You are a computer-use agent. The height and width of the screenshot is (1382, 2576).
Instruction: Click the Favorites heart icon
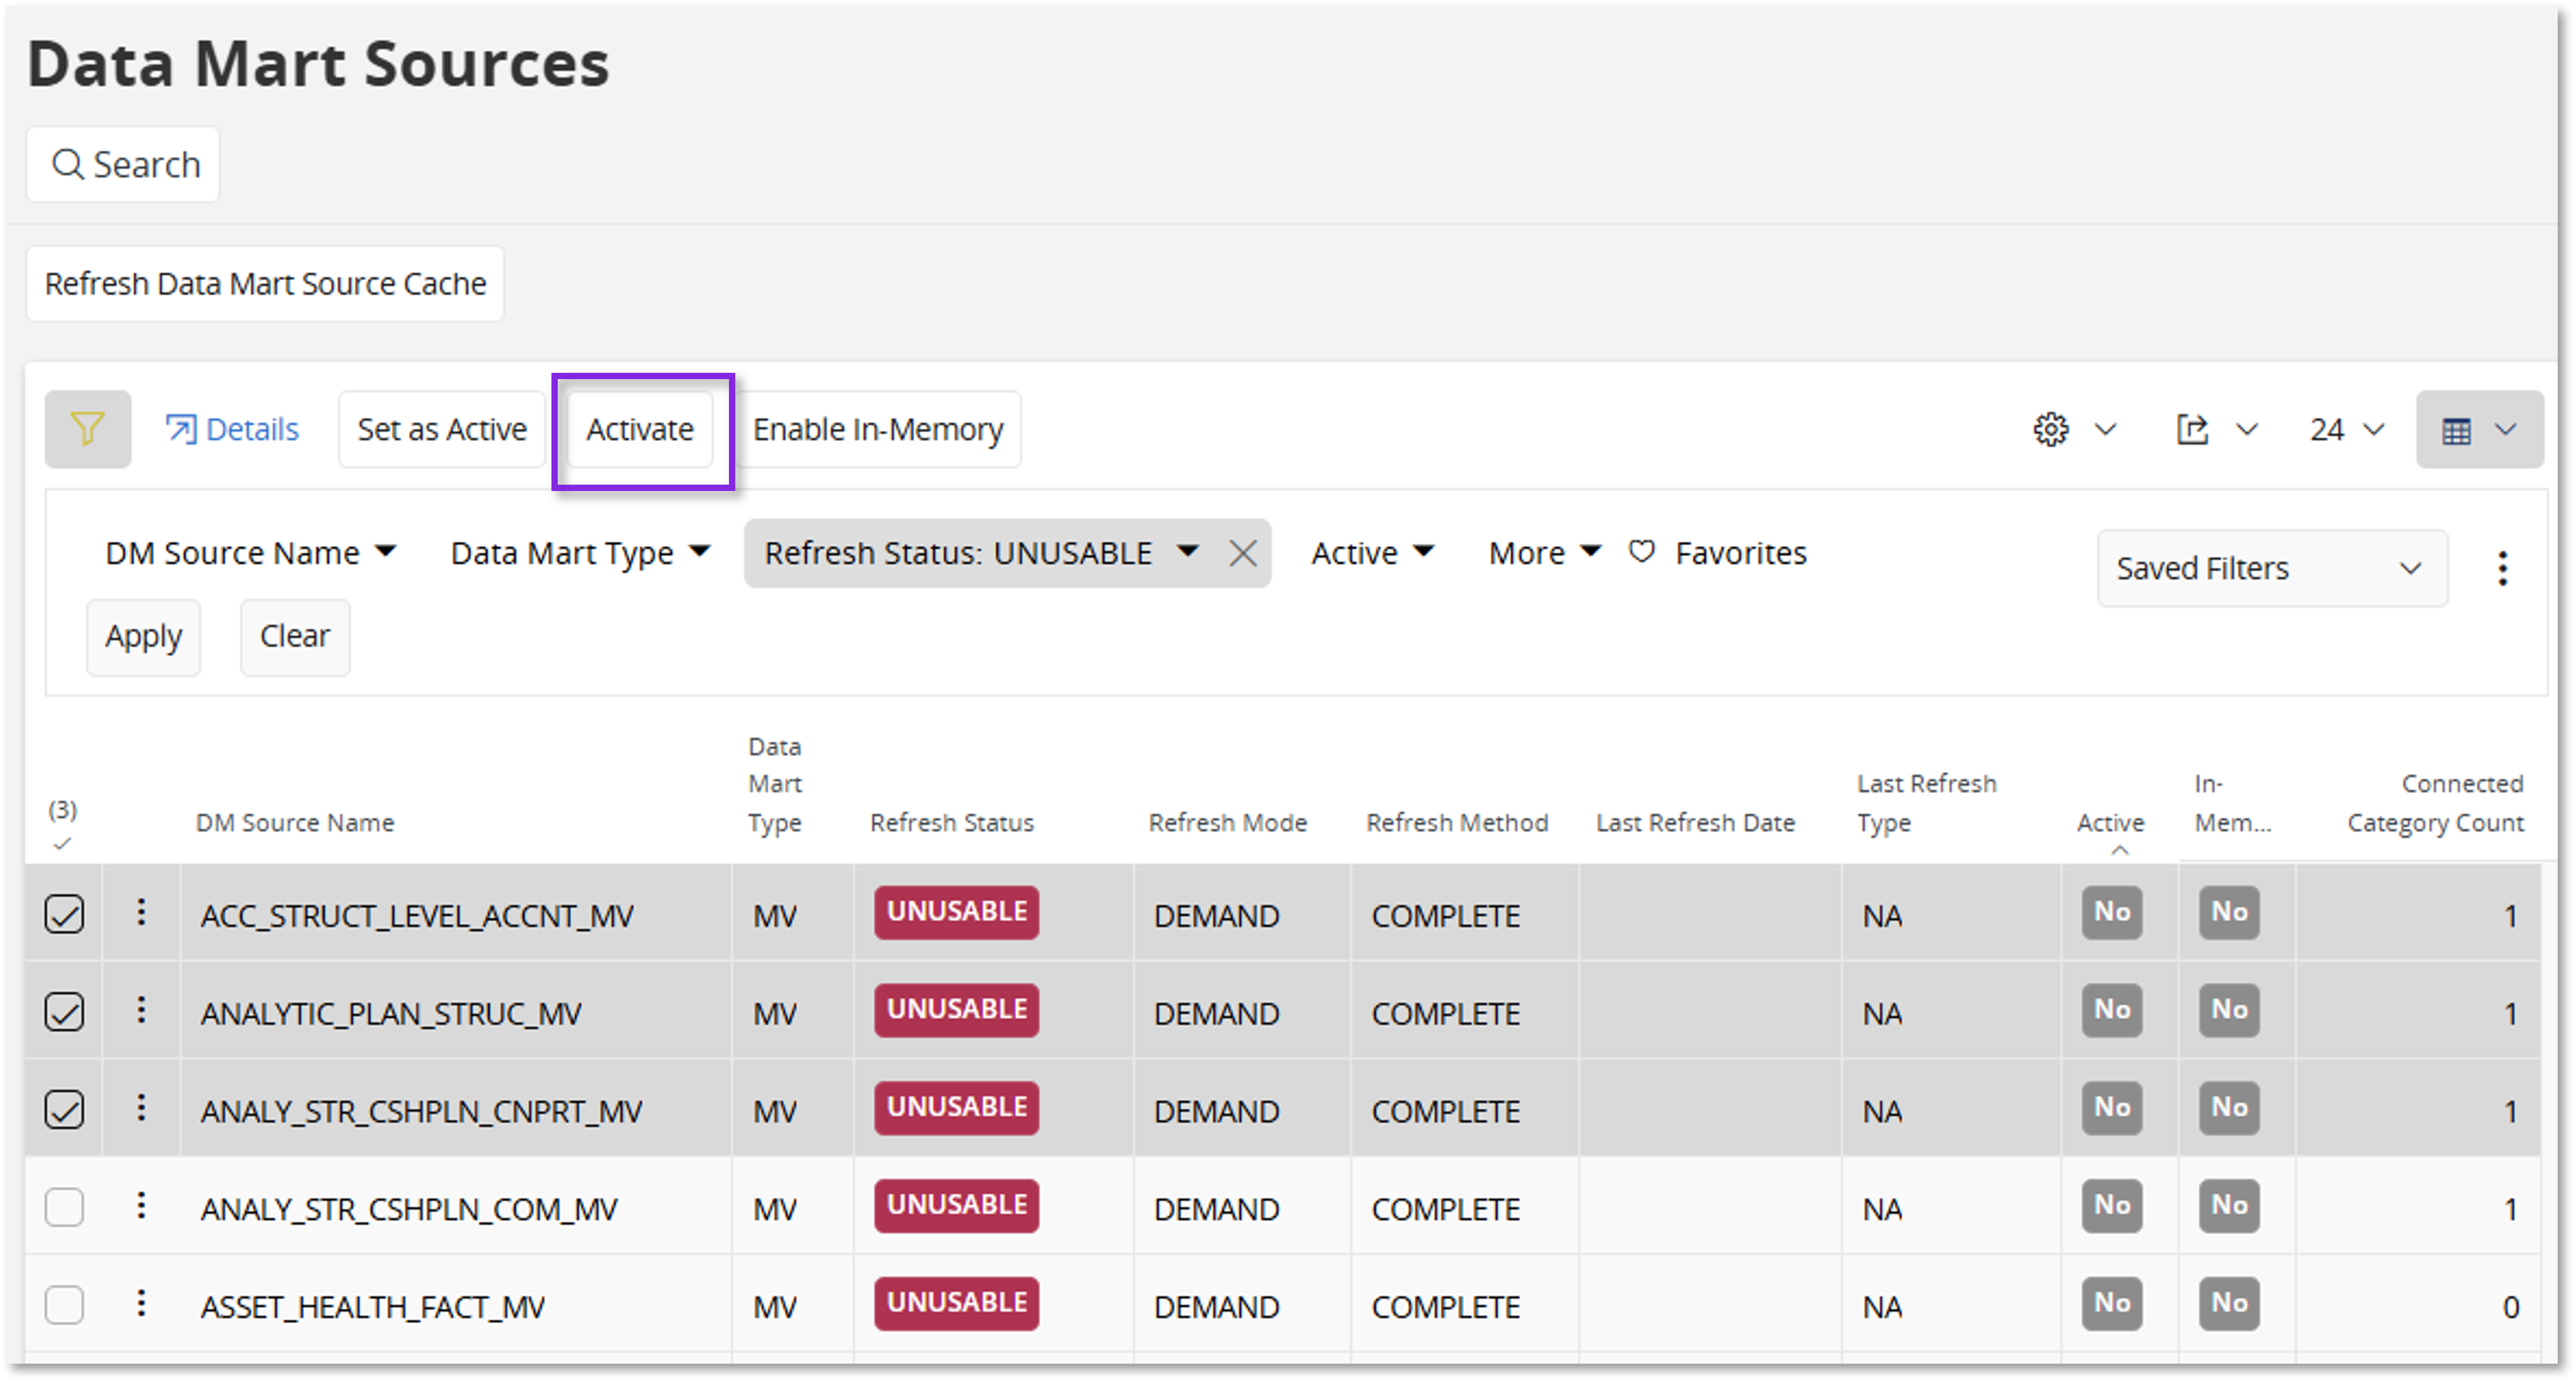[x=1641, y=552]
